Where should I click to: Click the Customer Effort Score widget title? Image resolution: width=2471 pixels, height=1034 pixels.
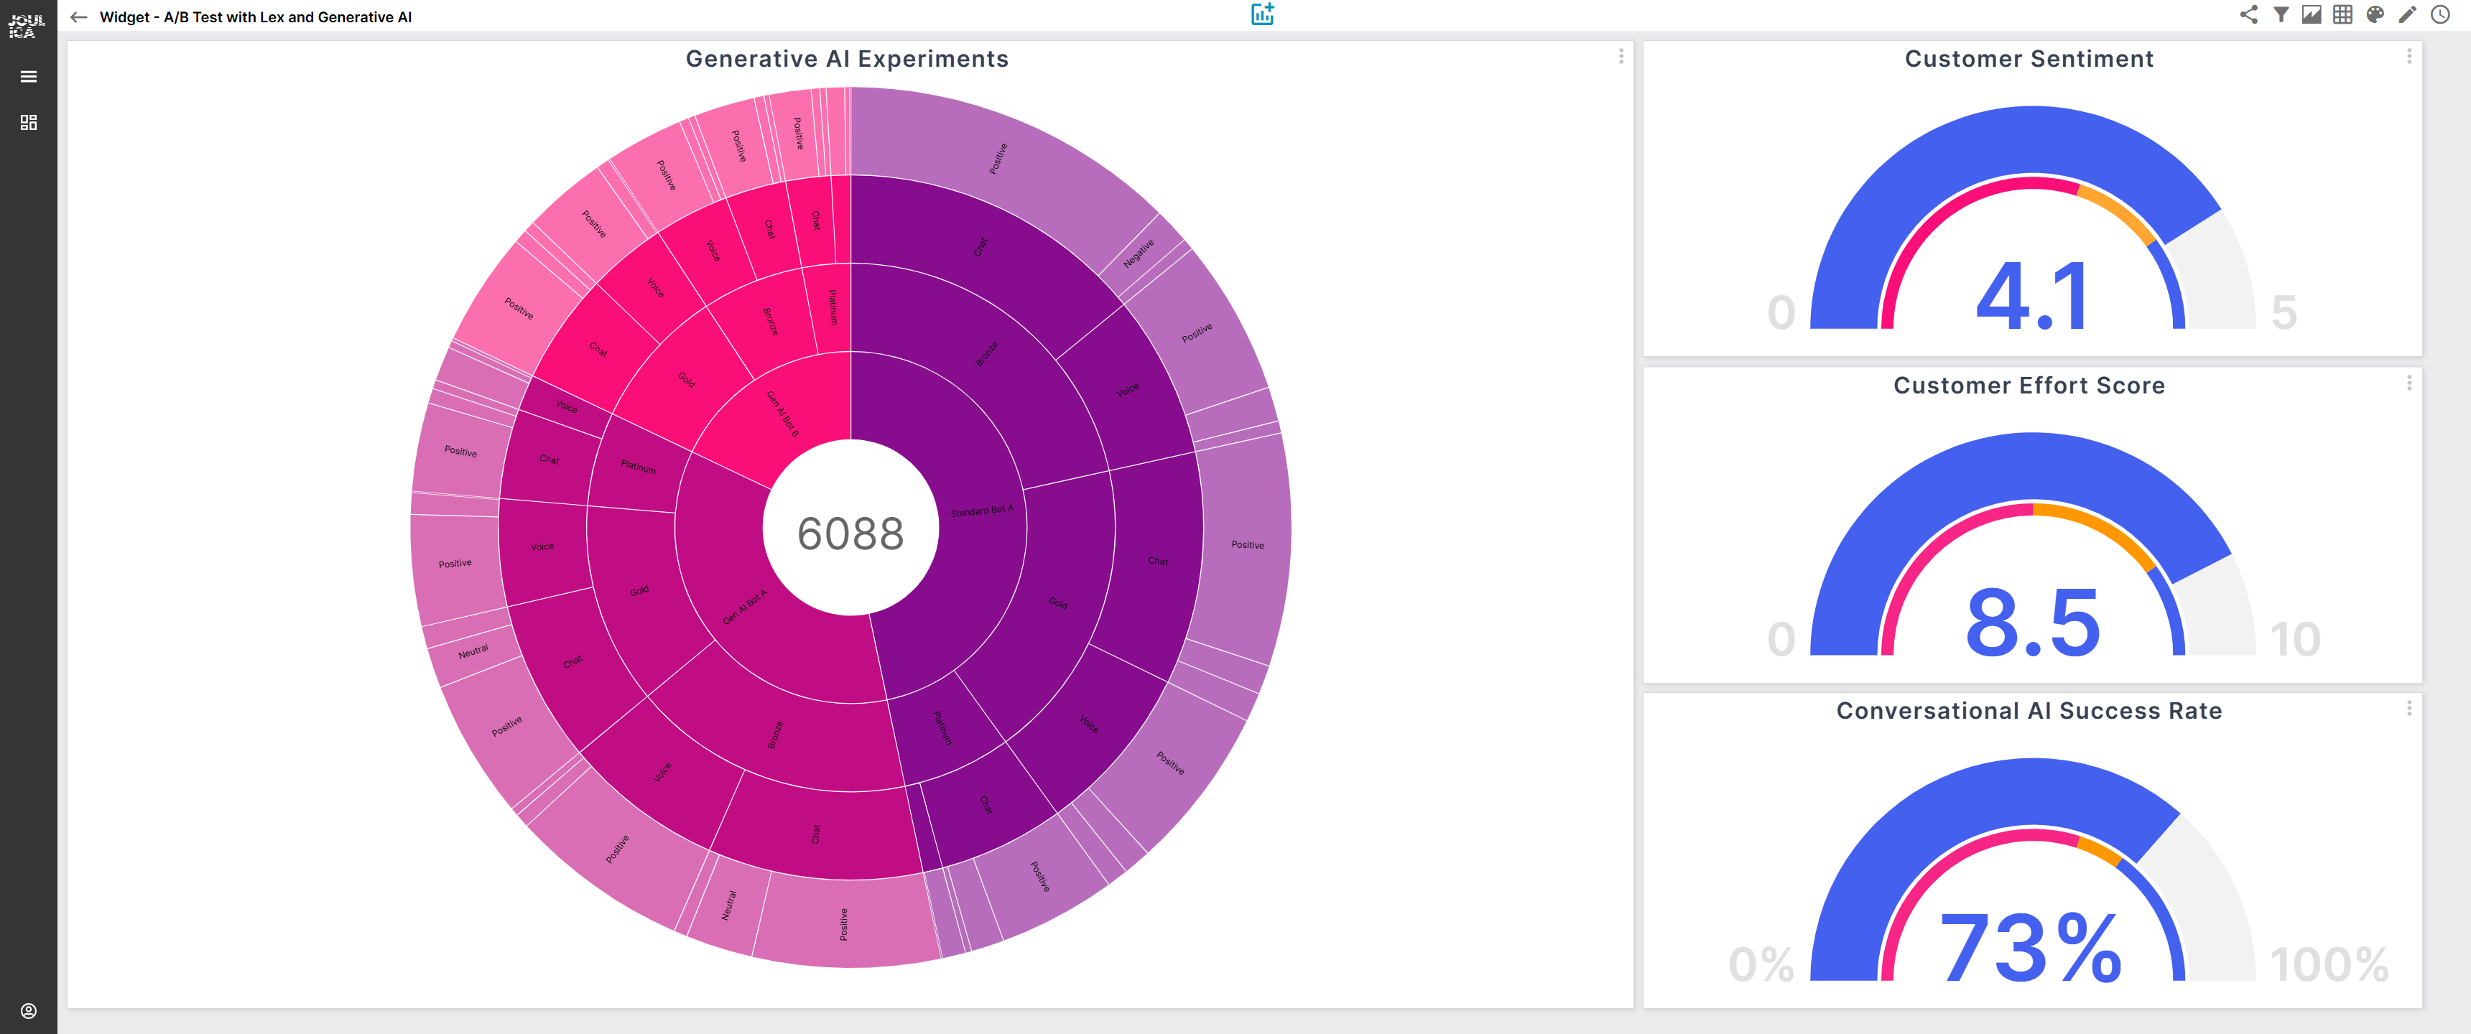pos(2029,385)
